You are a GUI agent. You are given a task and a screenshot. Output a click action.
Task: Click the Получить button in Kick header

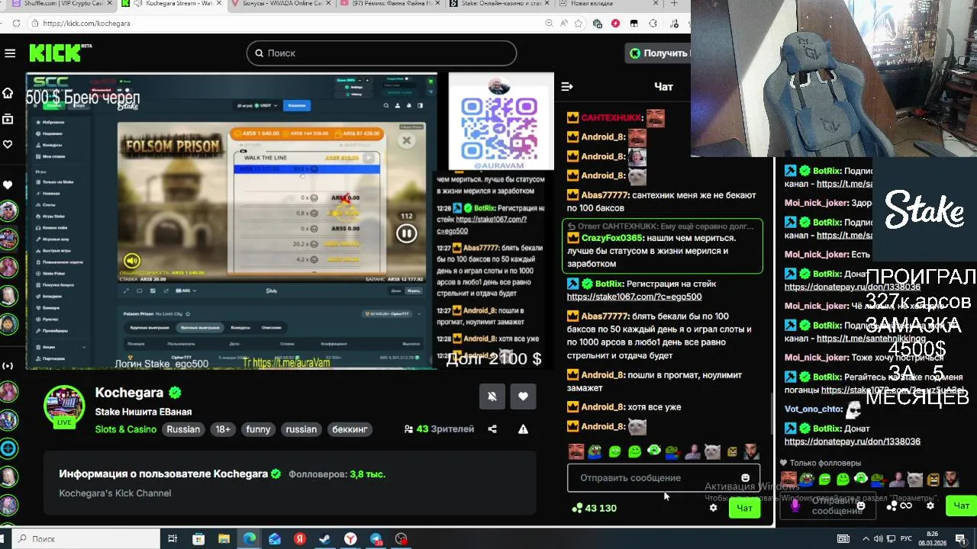658,53
